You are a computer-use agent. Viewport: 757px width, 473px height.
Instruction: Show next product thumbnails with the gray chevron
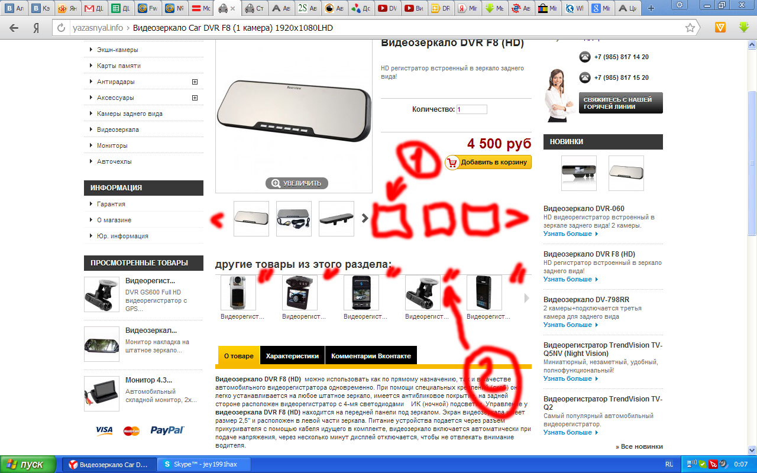(365, 218)
